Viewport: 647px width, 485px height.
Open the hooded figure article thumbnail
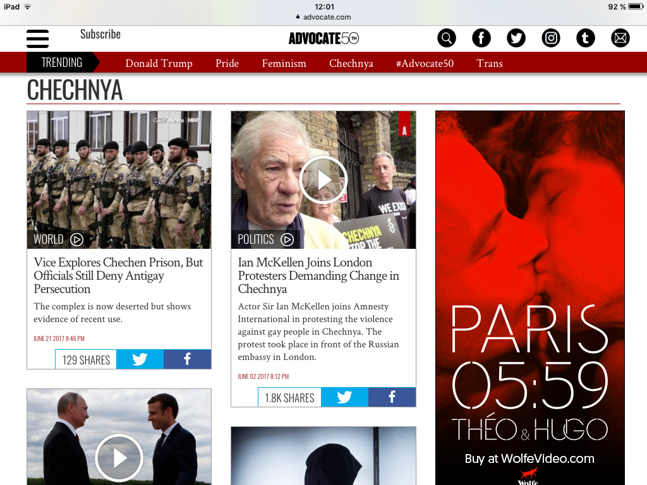click(323, 456)
